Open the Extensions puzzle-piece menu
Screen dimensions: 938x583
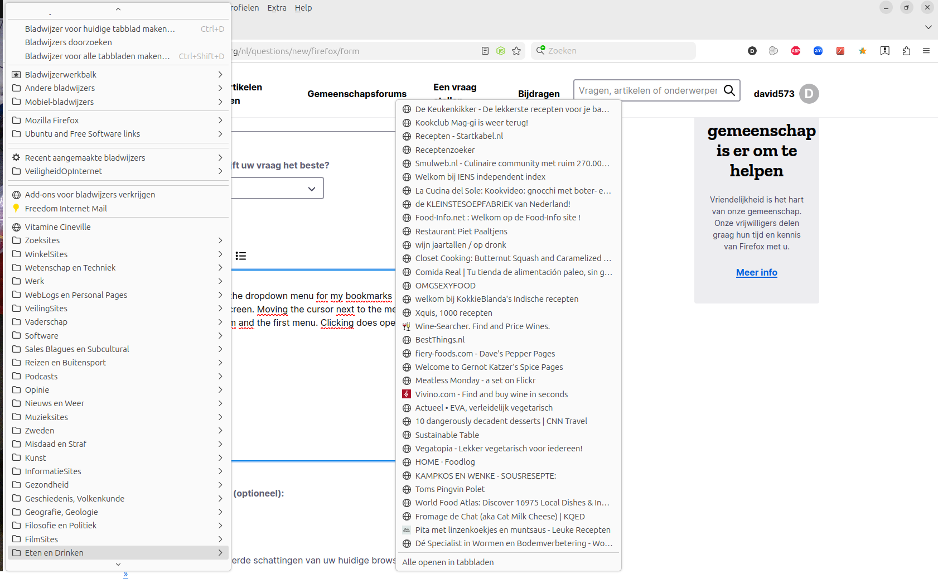906,51
